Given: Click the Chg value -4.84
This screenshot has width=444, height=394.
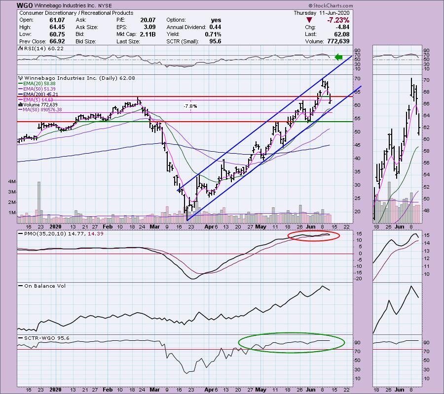Looking at the screenshot, I should point(342,27).
